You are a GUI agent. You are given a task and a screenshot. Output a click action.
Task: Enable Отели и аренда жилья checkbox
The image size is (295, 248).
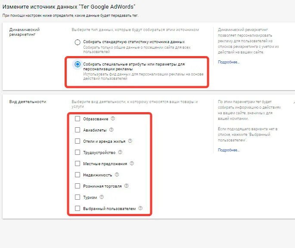pyautogui.click(x=78, y=141)
